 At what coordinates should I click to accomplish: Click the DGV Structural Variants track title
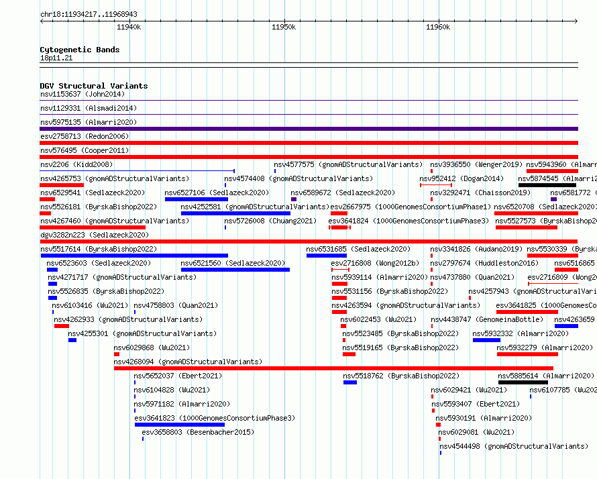tap(94, 86)
